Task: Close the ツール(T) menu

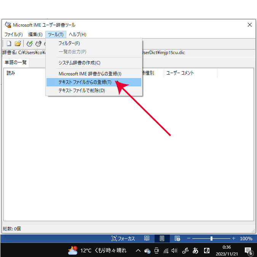Action: click(56, 35)
